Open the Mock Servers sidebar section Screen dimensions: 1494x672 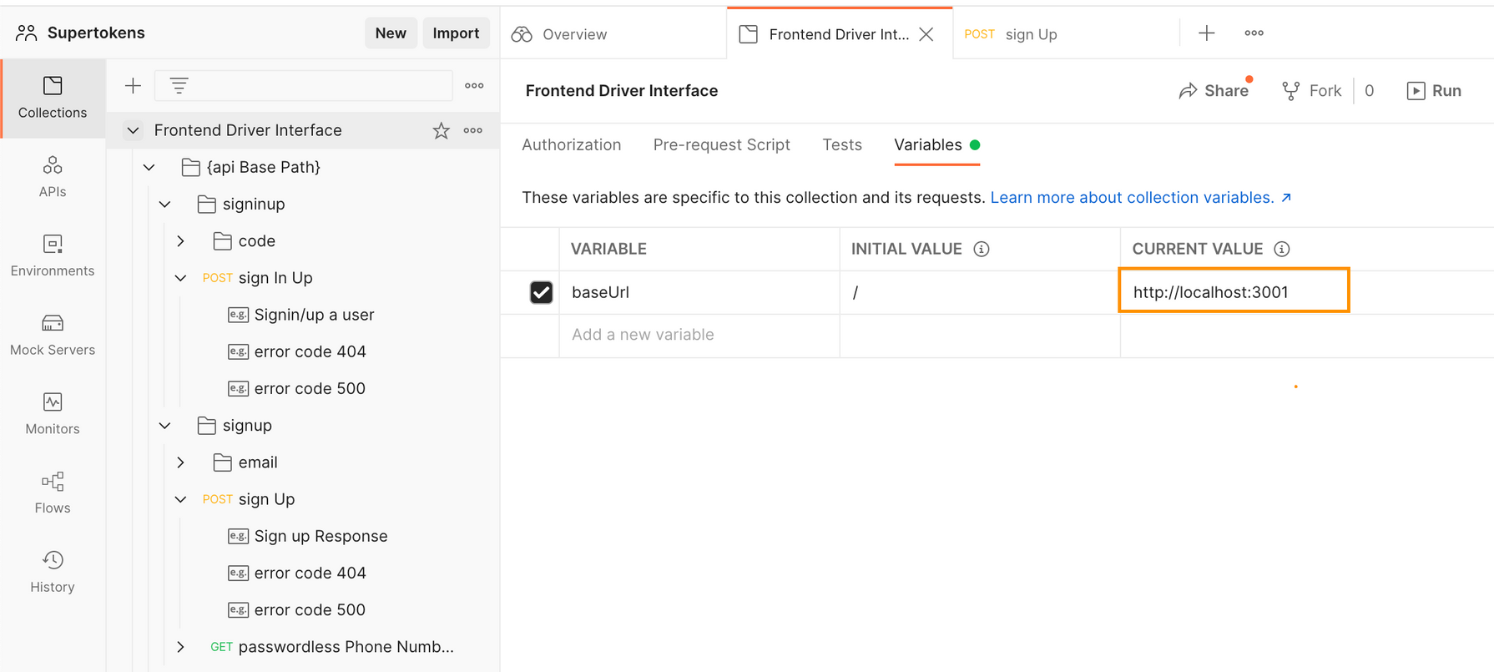tap(53, 334)
